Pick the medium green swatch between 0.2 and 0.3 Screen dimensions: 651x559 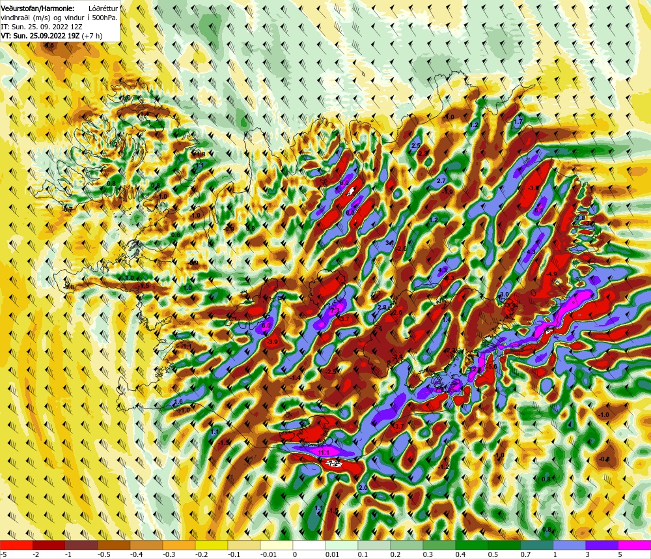pyautogui.click(x=407, y=545)
